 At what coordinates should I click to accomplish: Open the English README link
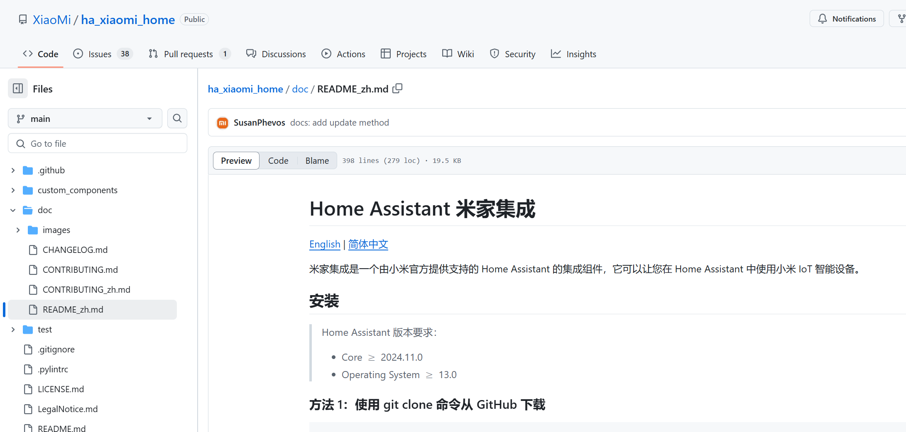click(325, 244)
